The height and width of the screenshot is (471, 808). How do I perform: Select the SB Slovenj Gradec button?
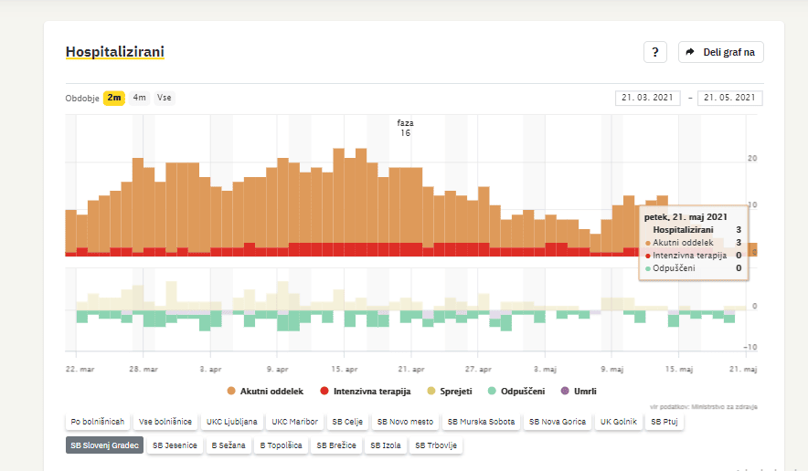click(104, 445)
